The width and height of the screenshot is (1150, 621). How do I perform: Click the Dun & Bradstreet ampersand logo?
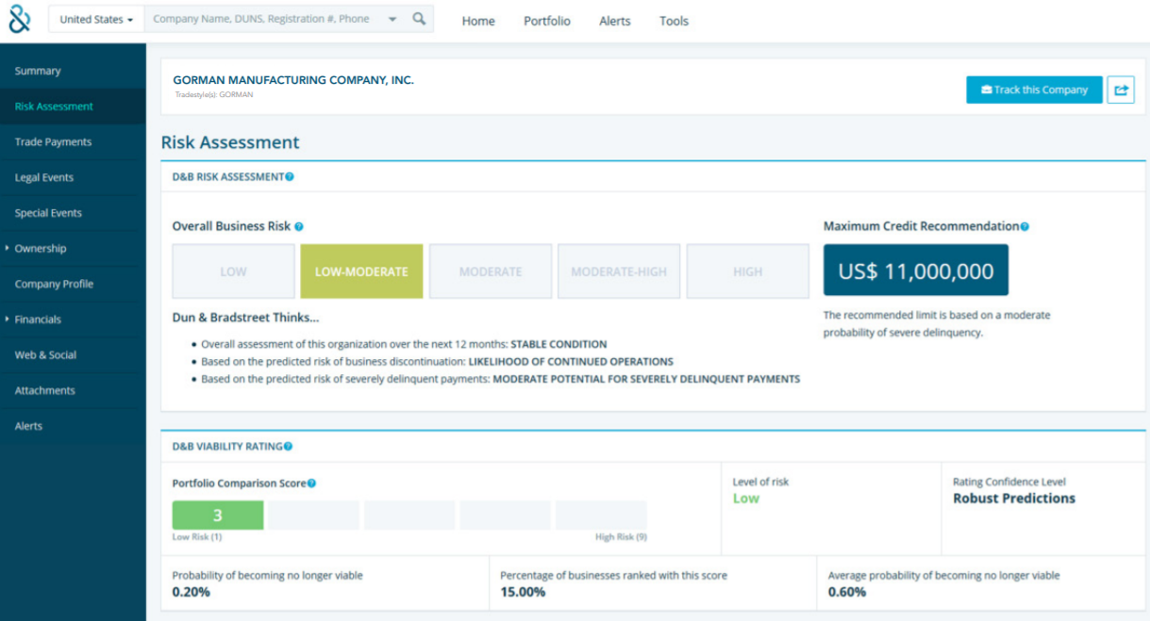(20, 19)
